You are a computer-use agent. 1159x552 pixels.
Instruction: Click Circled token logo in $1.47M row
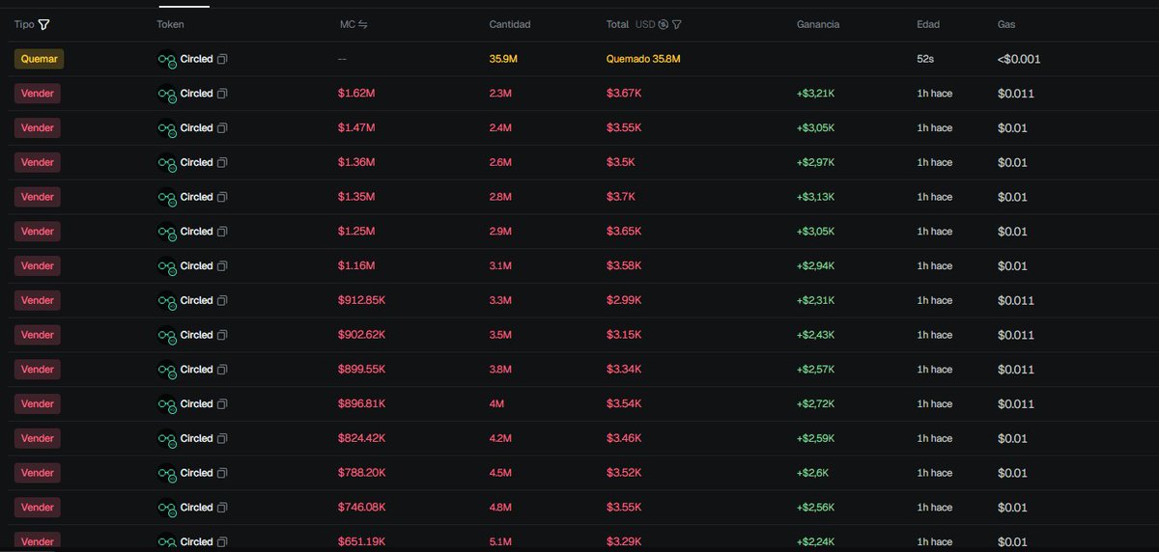[167, 128]
